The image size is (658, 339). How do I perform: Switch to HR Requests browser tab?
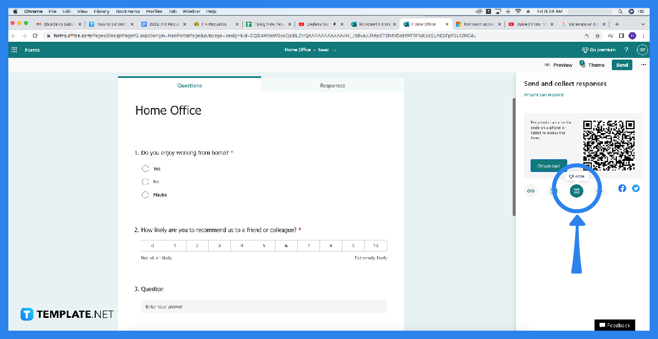pyautogui.click(x=215, y=24)
